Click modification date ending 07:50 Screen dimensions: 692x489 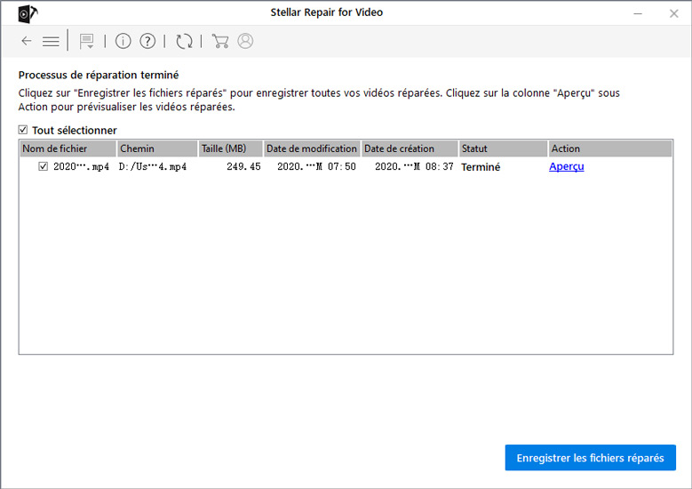click(x=316, y=167)
